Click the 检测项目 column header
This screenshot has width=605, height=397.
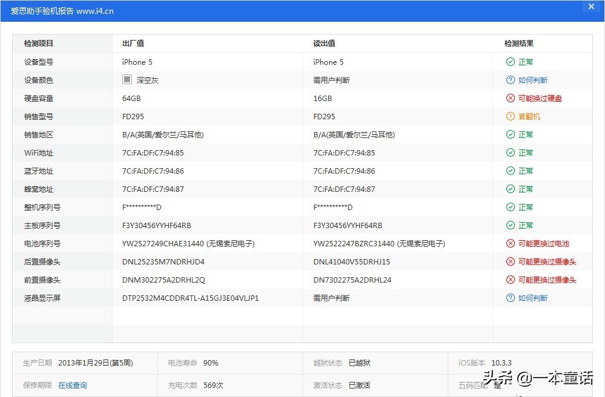[x=39, y=44]
